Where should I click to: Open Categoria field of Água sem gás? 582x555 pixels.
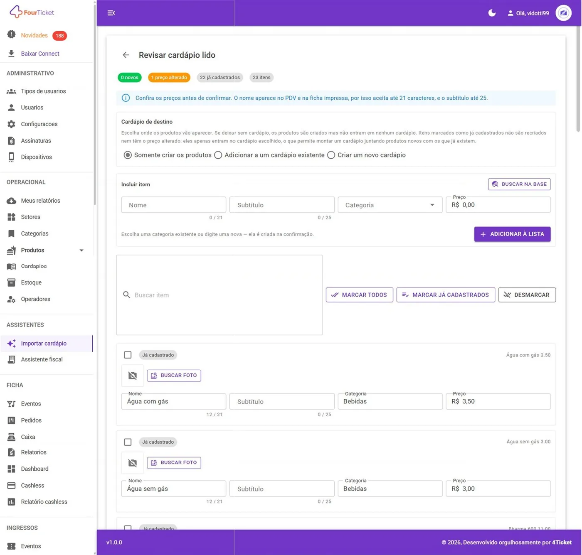390,489
